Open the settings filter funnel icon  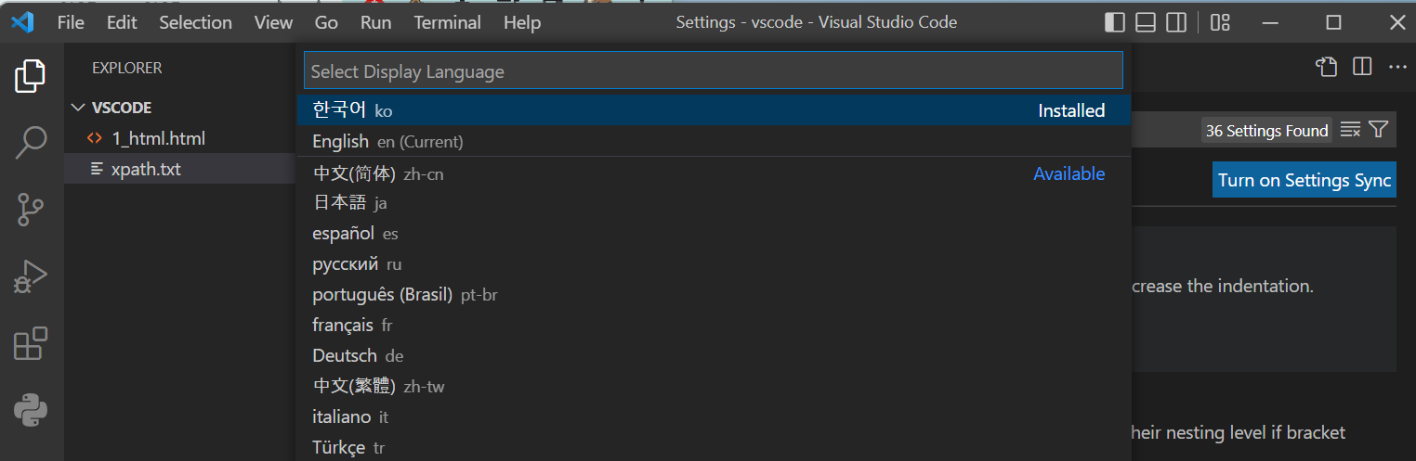(x=1379, y=130)
